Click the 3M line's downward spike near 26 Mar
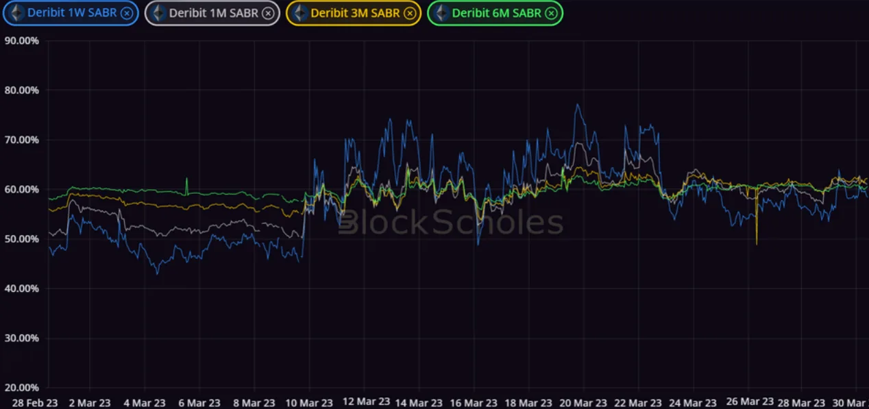This screenshot has width=869, height=409. [757, 243]
